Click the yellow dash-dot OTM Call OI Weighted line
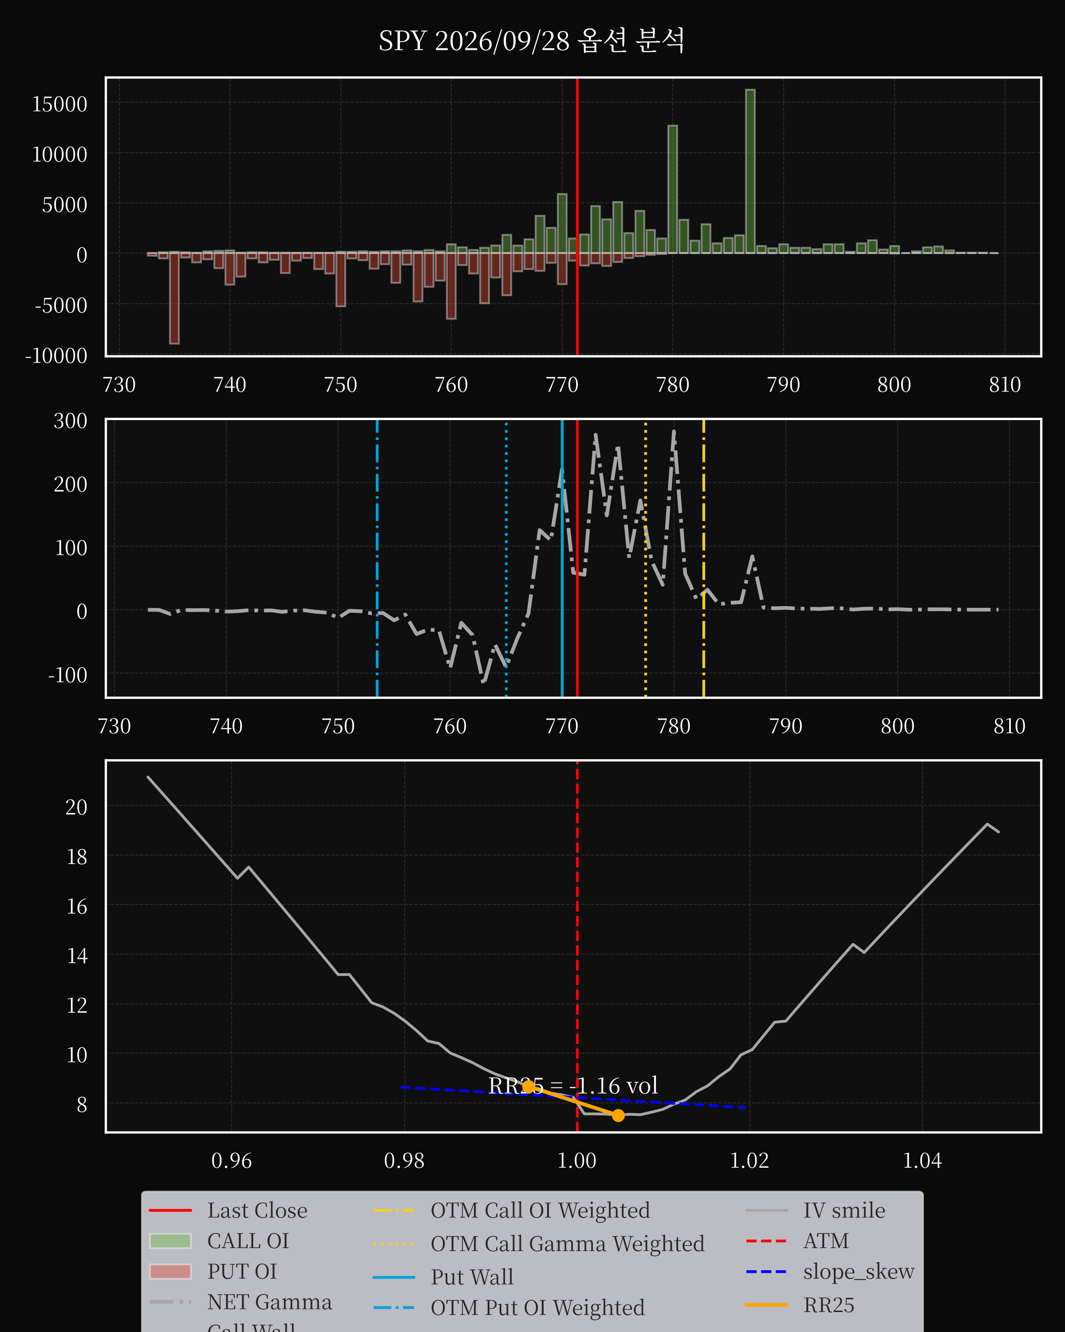Screen dimensions: 1065x1332 coord(704,558)
